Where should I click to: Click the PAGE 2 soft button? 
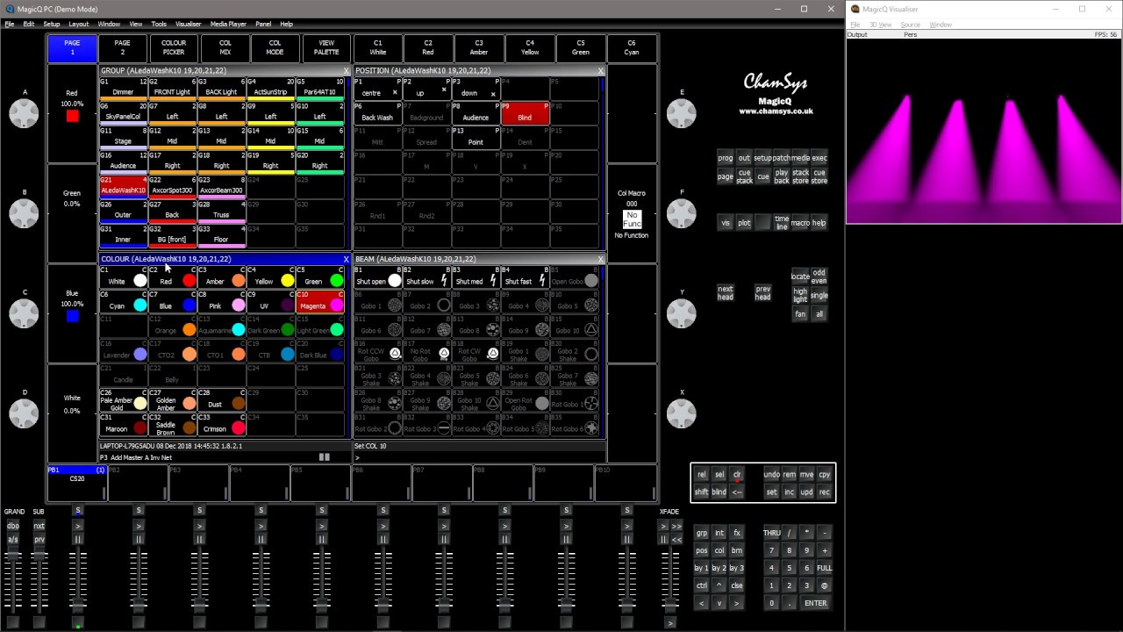(122, 47)
